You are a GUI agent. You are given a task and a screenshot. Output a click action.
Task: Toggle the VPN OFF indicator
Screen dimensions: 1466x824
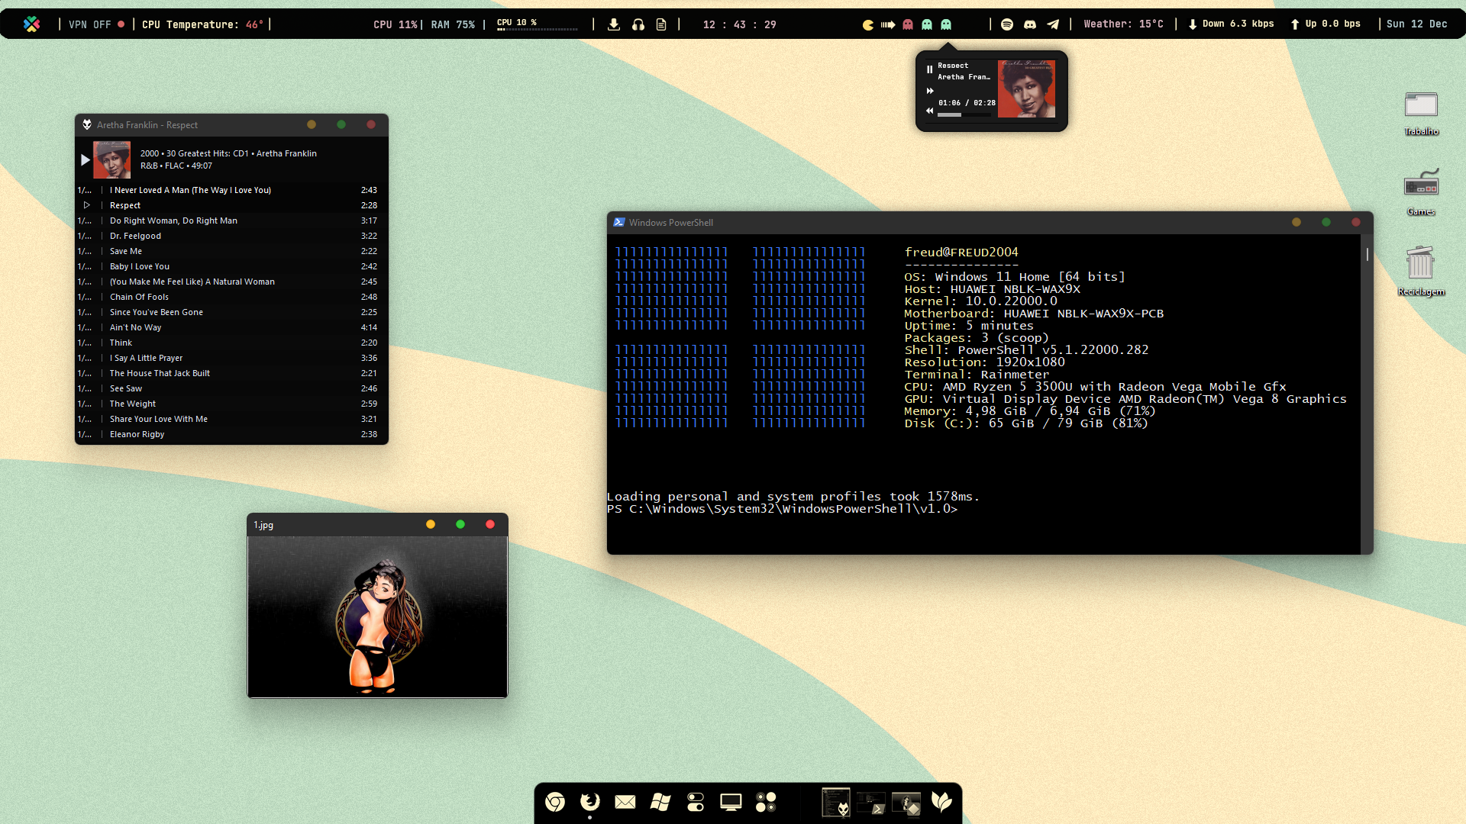(96, 24)
